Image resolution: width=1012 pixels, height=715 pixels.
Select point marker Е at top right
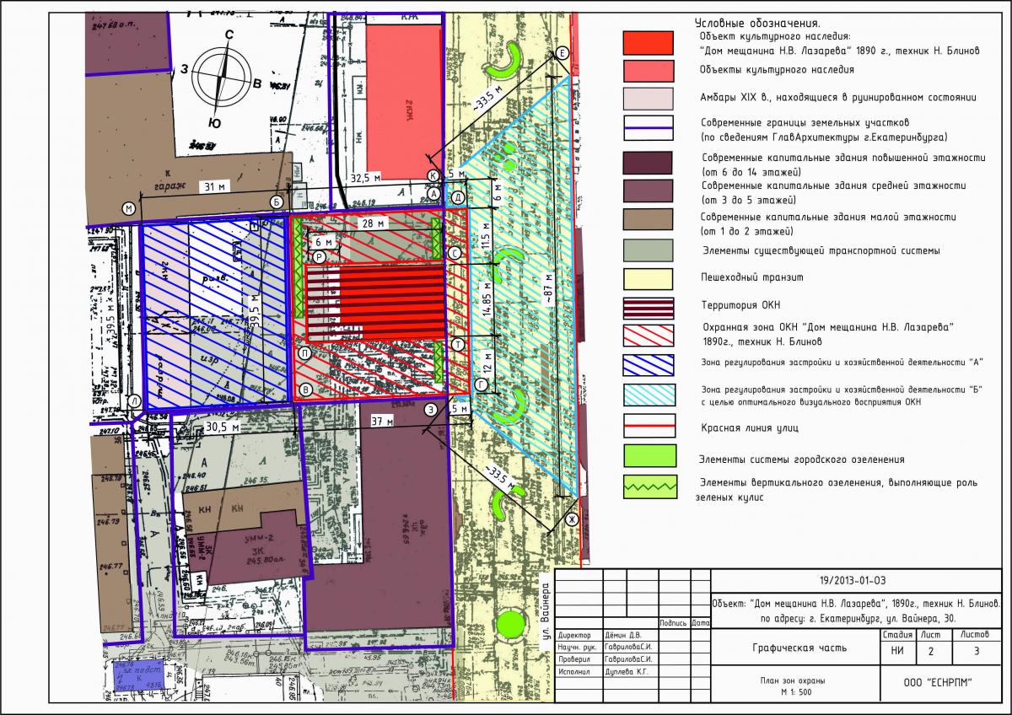563,54
